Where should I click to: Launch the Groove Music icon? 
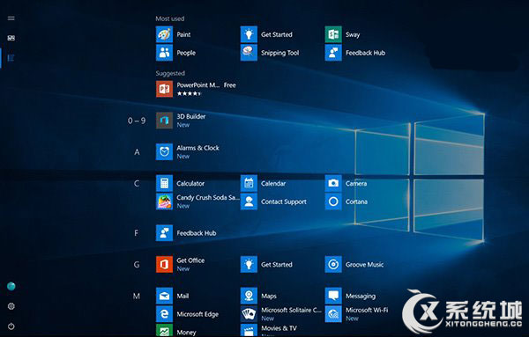point(333,265)
